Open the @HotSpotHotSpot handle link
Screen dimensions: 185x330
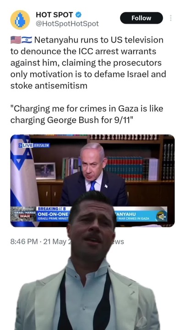[67, 24]
